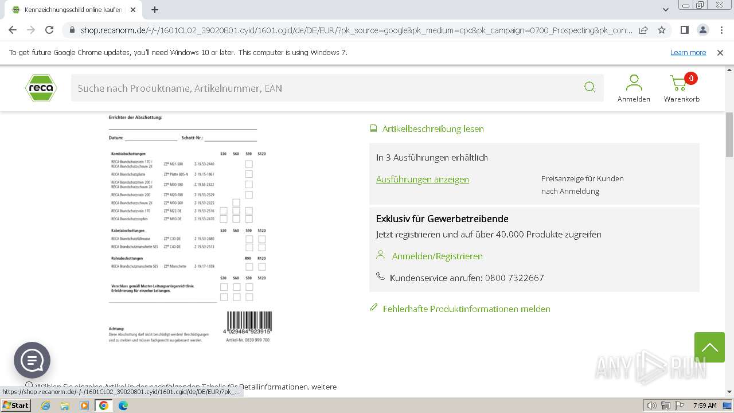This screenshot has height=413, width=734.
Task: Close the Kennzeichnungsschild tab
Action: [133, 10]
